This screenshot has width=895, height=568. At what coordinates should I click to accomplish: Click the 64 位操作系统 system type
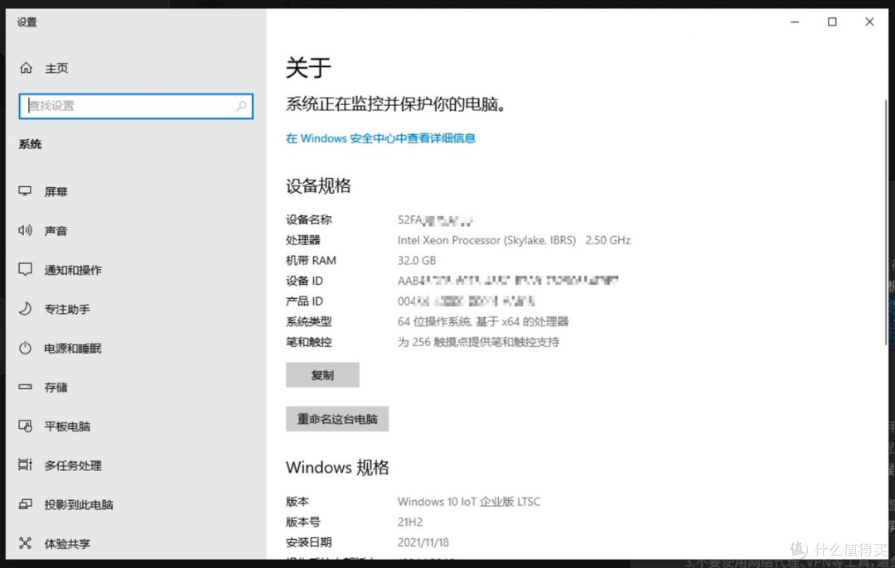tap(483, 321)
